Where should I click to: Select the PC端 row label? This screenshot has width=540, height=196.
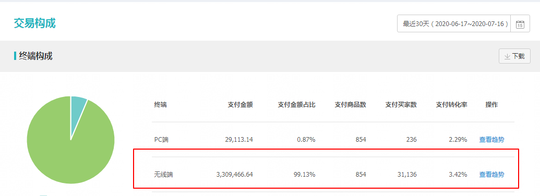click(x=162, y=140)
